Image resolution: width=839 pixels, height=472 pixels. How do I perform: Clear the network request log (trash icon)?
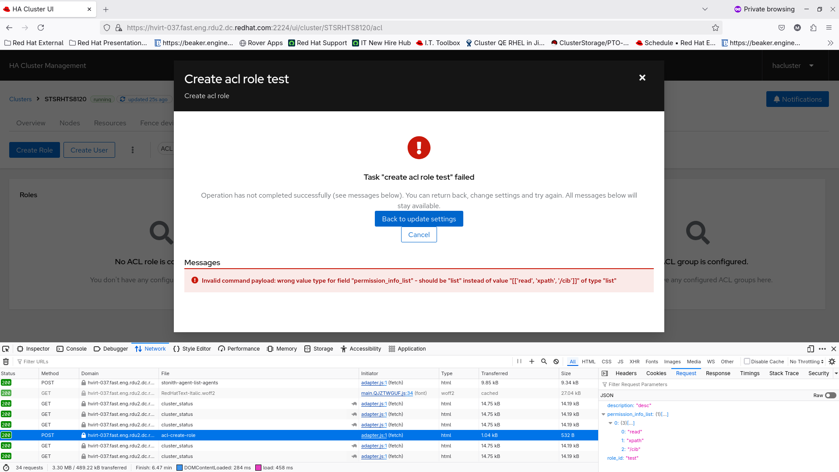pyautogui.click(x=6, y=362)
